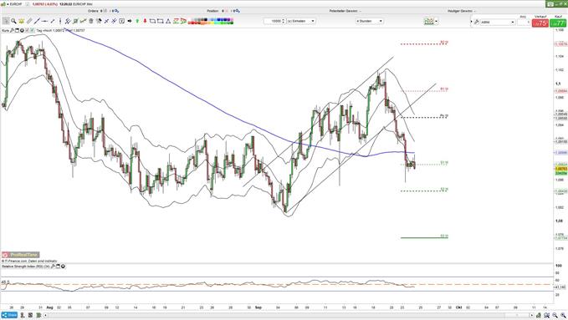Add a red down arrow marker

click(x=145, y=21)
